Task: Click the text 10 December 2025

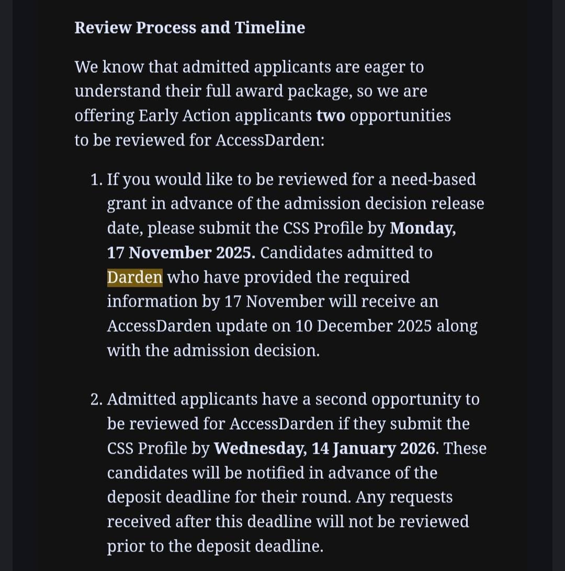Action: tap(363, 326)
